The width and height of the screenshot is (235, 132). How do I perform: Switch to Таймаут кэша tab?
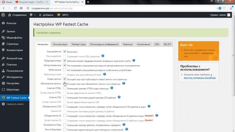pos(78,44)
